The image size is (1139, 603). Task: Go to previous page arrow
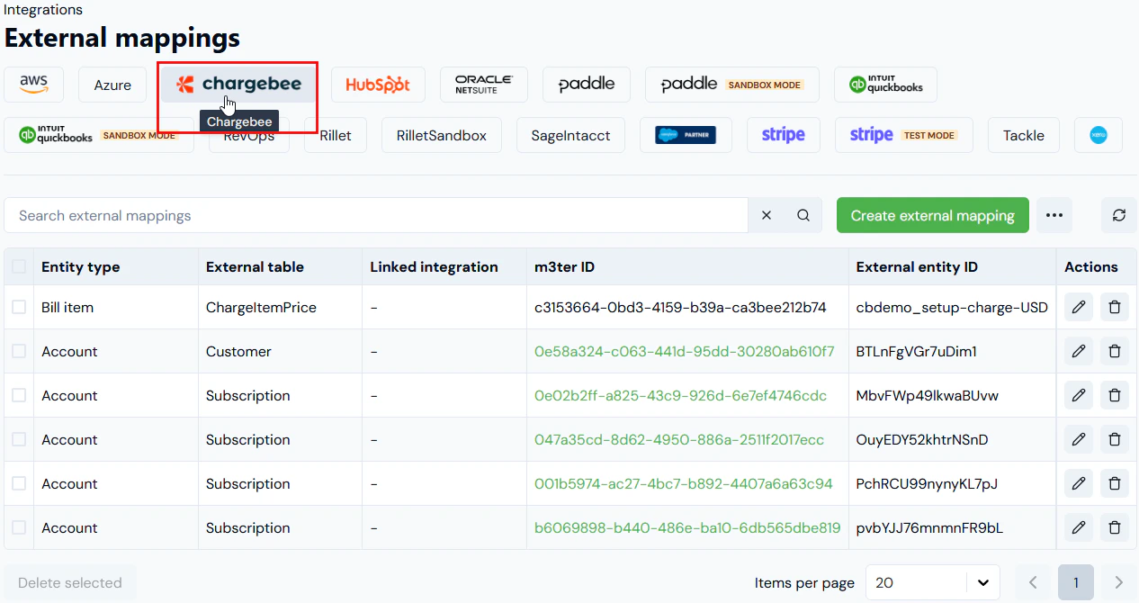point(1033,582)
